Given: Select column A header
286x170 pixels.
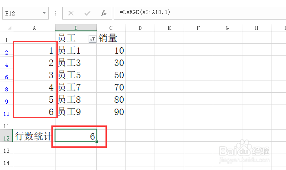Looking at the screenshot, I should (34, 28).
